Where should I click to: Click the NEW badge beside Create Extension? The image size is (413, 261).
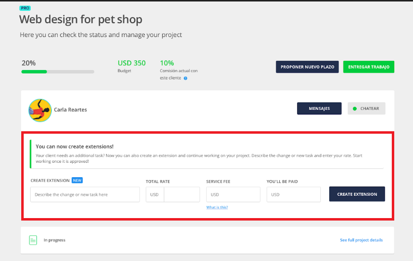point(77,181)
